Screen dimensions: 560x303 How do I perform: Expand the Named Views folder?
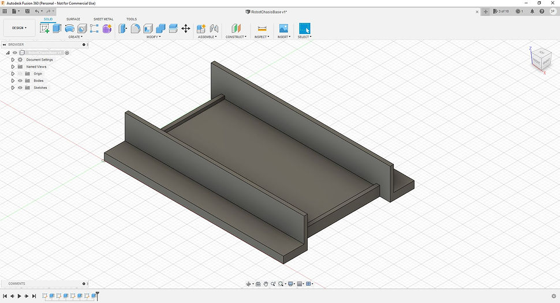tap(13, 67)
